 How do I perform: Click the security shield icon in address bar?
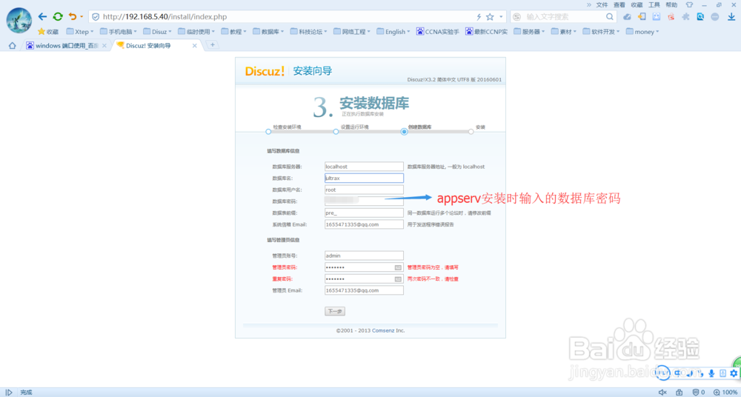coord(96,16)
